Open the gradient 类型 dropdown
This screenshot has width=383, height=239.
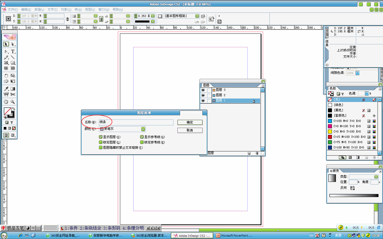click(x=376, y=177)
